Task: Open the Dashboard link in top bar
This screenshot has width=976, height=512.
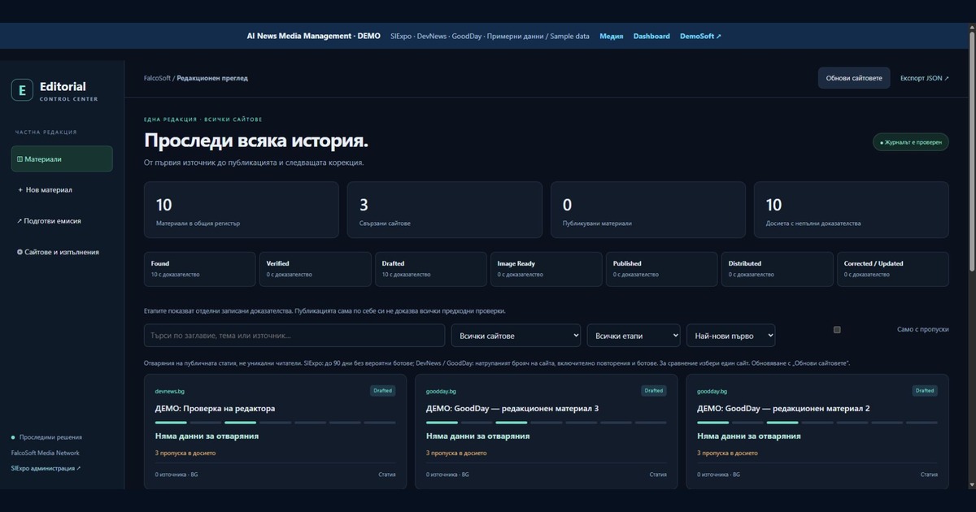Action: click(651, 36)
